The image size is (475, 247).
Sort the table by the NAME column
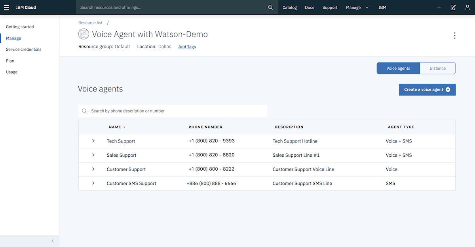(117, 127)
